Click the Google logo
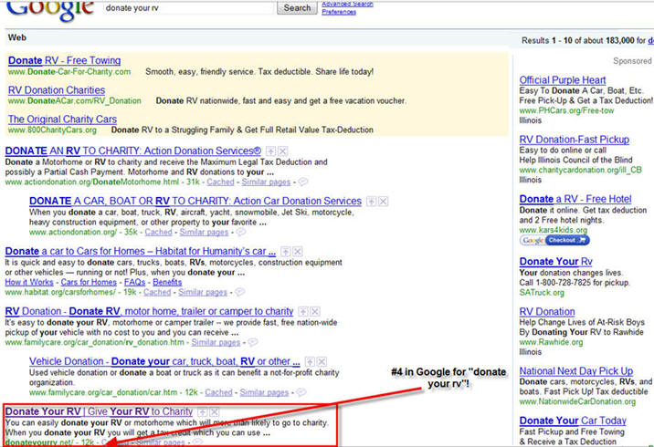 coord(50,10)
